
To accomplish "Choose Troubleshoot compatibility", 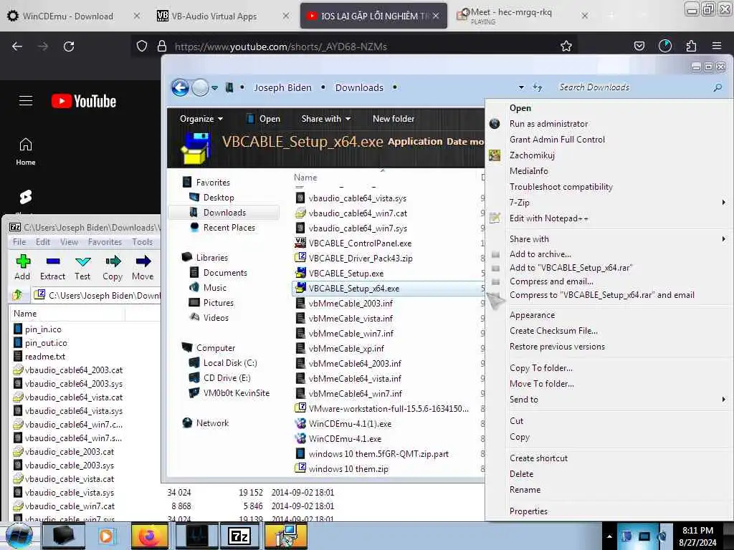I will [x=561, y=187].
